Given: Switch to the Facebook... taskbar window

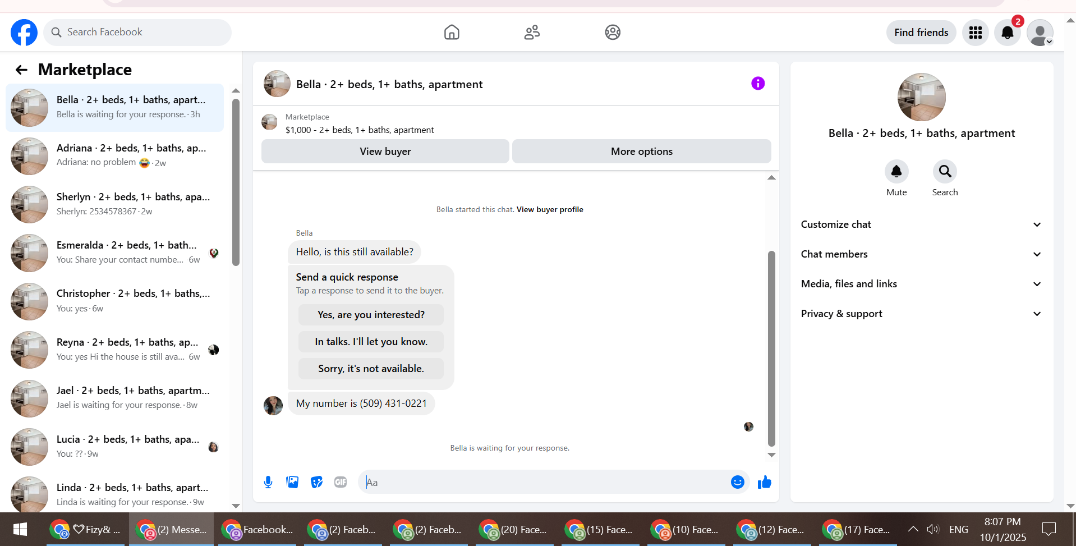Looking at the screenshot, I should click(258, 529).
